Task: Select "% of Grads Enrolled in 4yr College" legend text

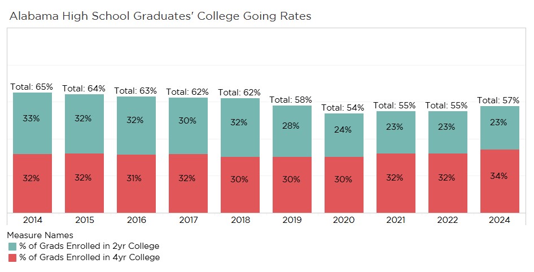Action: tap(90, 257)
